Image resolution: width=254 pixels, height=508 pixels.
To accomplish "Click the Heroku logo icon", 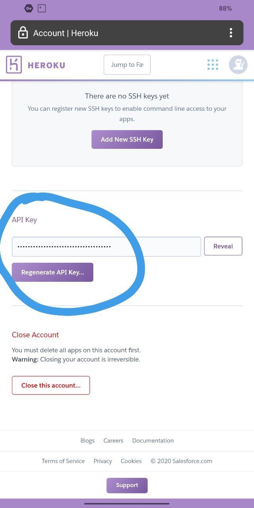I will (14, 65).
